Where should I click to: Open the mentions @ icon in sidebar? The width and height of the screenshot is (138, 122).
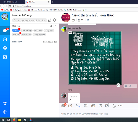click(x=5, y=48)
